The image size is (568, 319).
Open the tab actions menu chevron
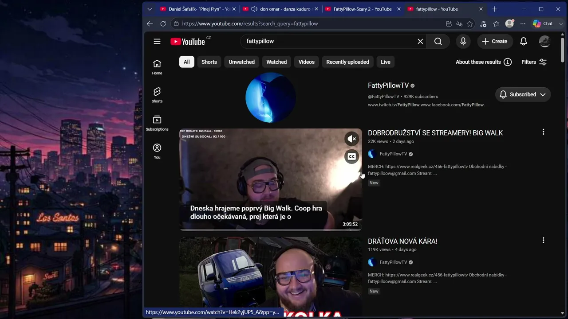pyautogui.click(x=150, y=9)
